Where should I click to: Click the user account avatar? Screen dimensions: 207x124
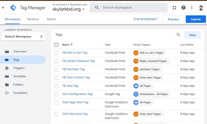point(201,8)
